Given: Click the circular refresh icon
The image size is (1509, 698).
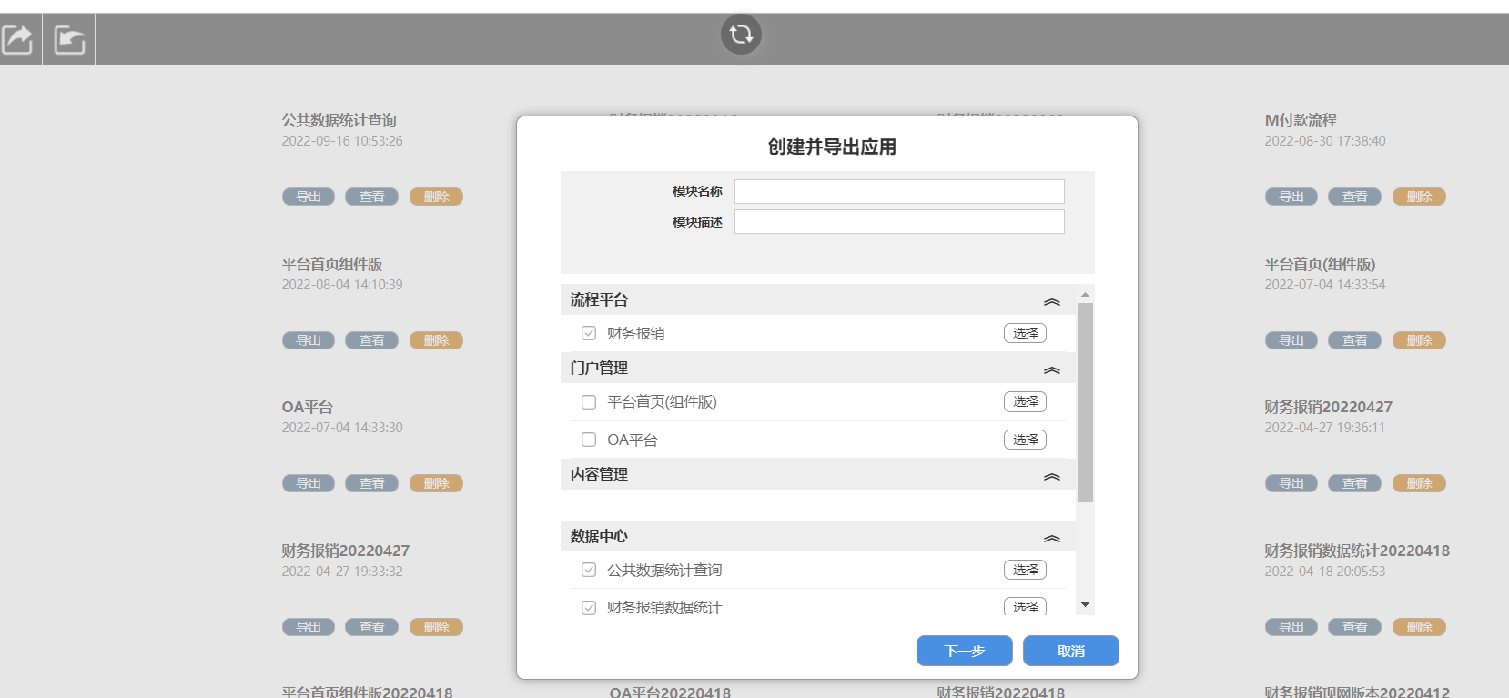Looking at the screenshot, I should pos(741,35).
